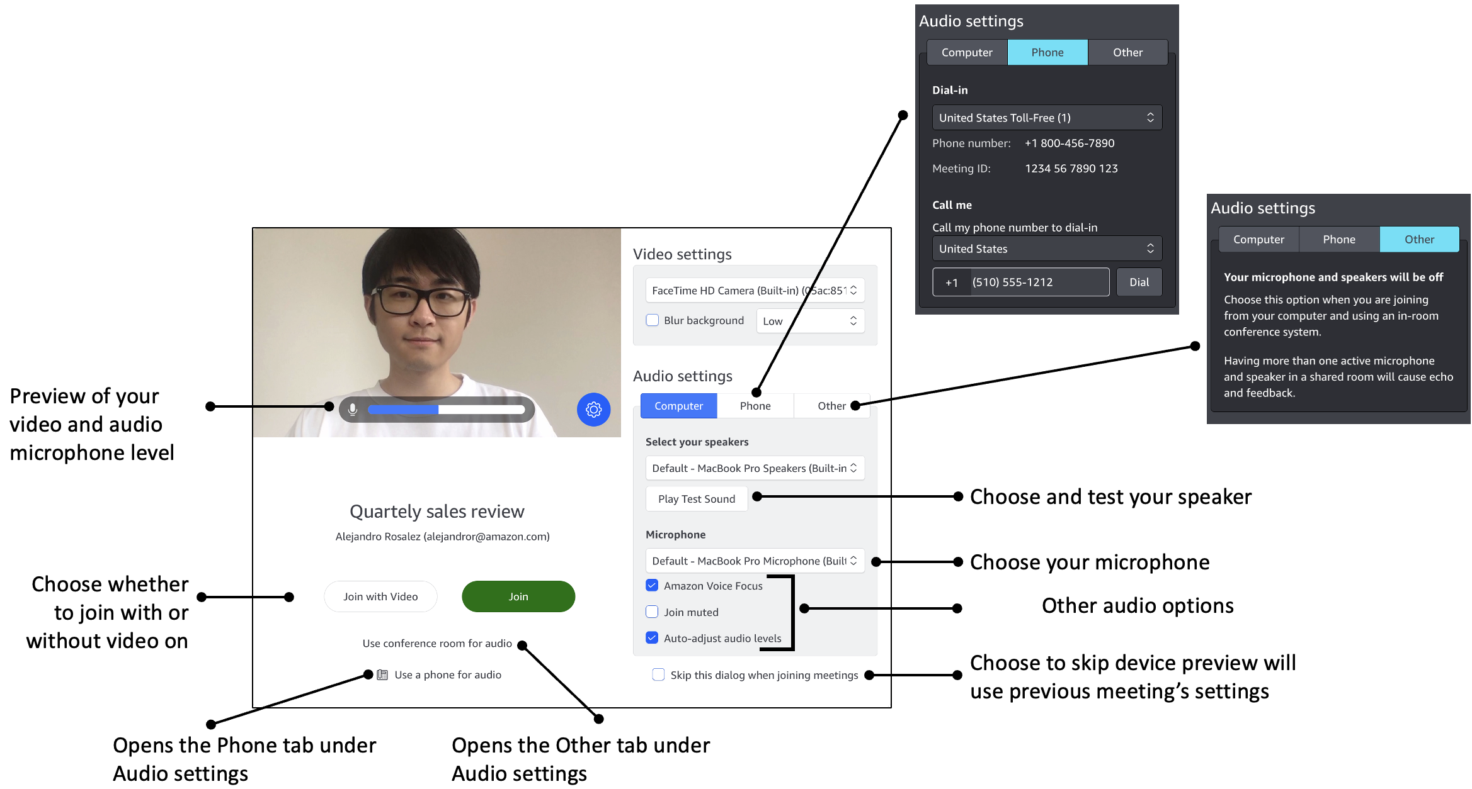Image resolution: width=1472 pixels, height=789 pixels.
Task: Click the Dial button in Phone tab
Action: (1143, 281)
